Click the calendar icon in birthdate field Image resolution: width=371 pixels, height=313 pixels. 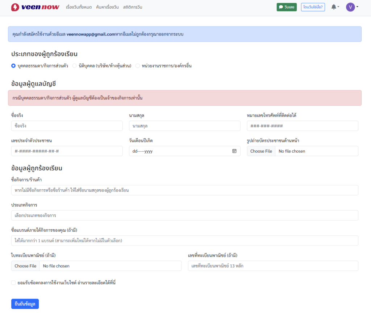[234, 151]
